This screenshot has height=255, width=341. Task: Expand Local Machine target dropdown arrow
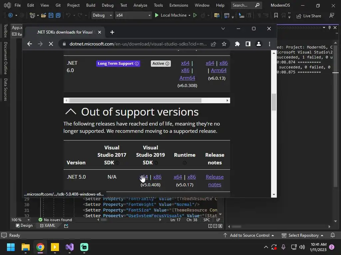click(x=189, y=15)
